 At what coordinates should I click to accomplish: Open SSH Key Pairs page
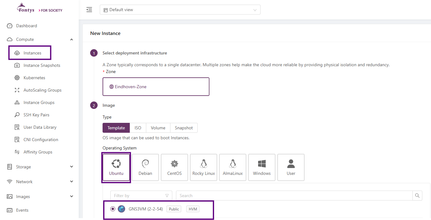click(x=37, y=115)
